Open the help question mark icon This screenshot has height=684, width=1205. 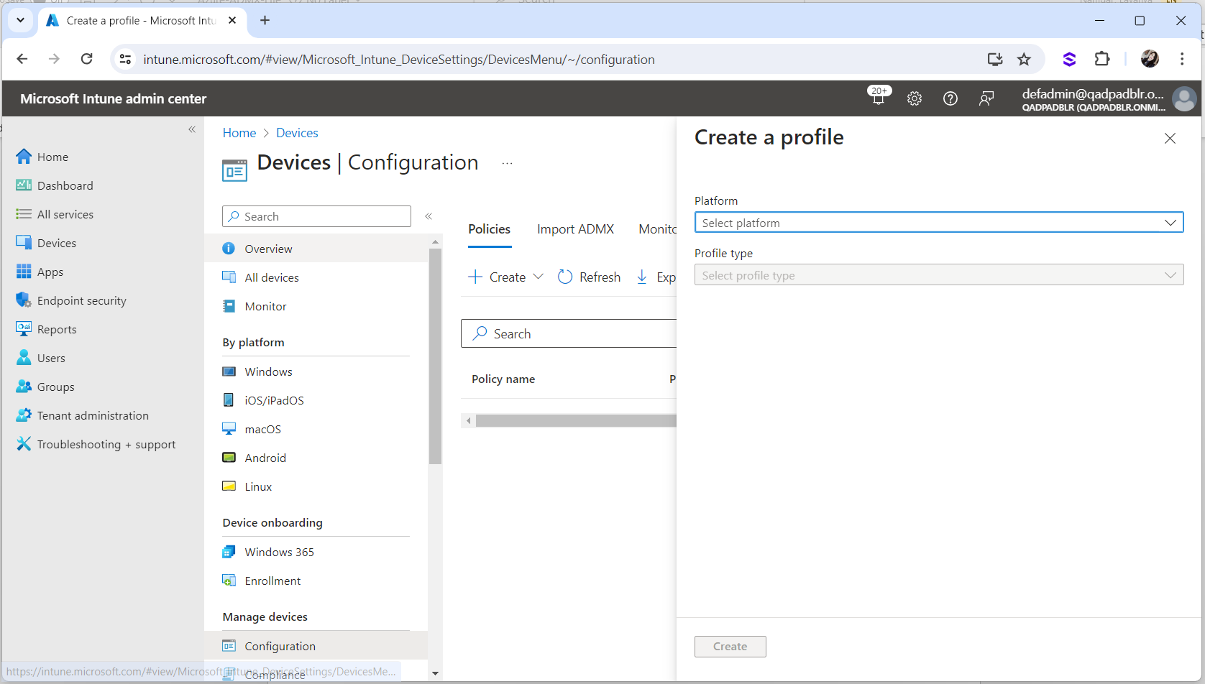click(950, 98)
